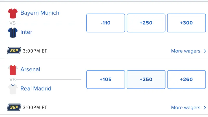The width and height of the screenshot is (208, 117).
Task: Click the Real Madrid white jersey icon
Action: (x=12, y=89)
